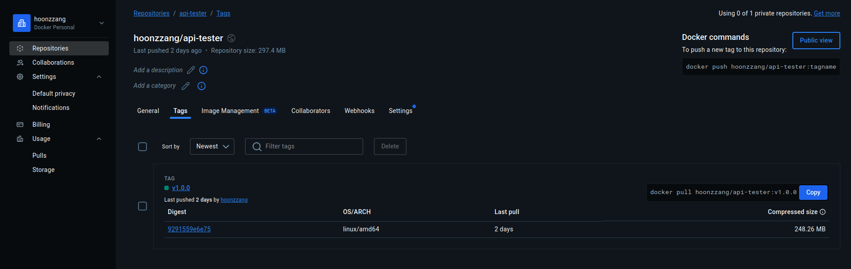Click the Filter tags input field
The height and width of the screenshot is (269, 851).
coord(304,147)
